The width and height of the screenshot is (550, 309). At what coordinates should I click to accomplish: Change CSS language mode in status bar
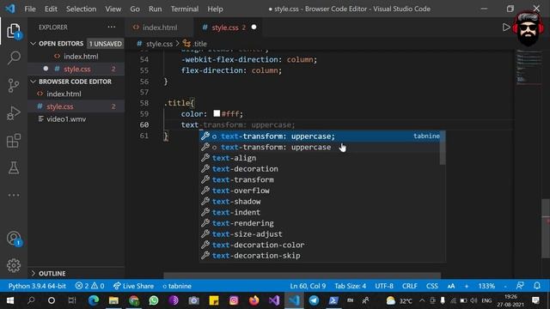[431, 286]
